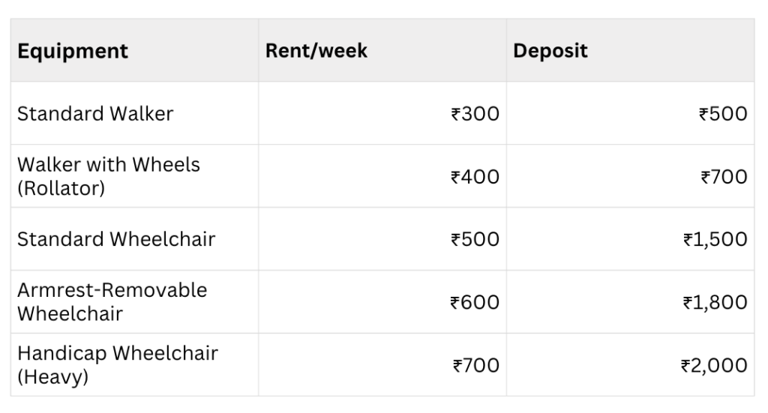
Task: Click the Deposit column header
Action: 550,51
